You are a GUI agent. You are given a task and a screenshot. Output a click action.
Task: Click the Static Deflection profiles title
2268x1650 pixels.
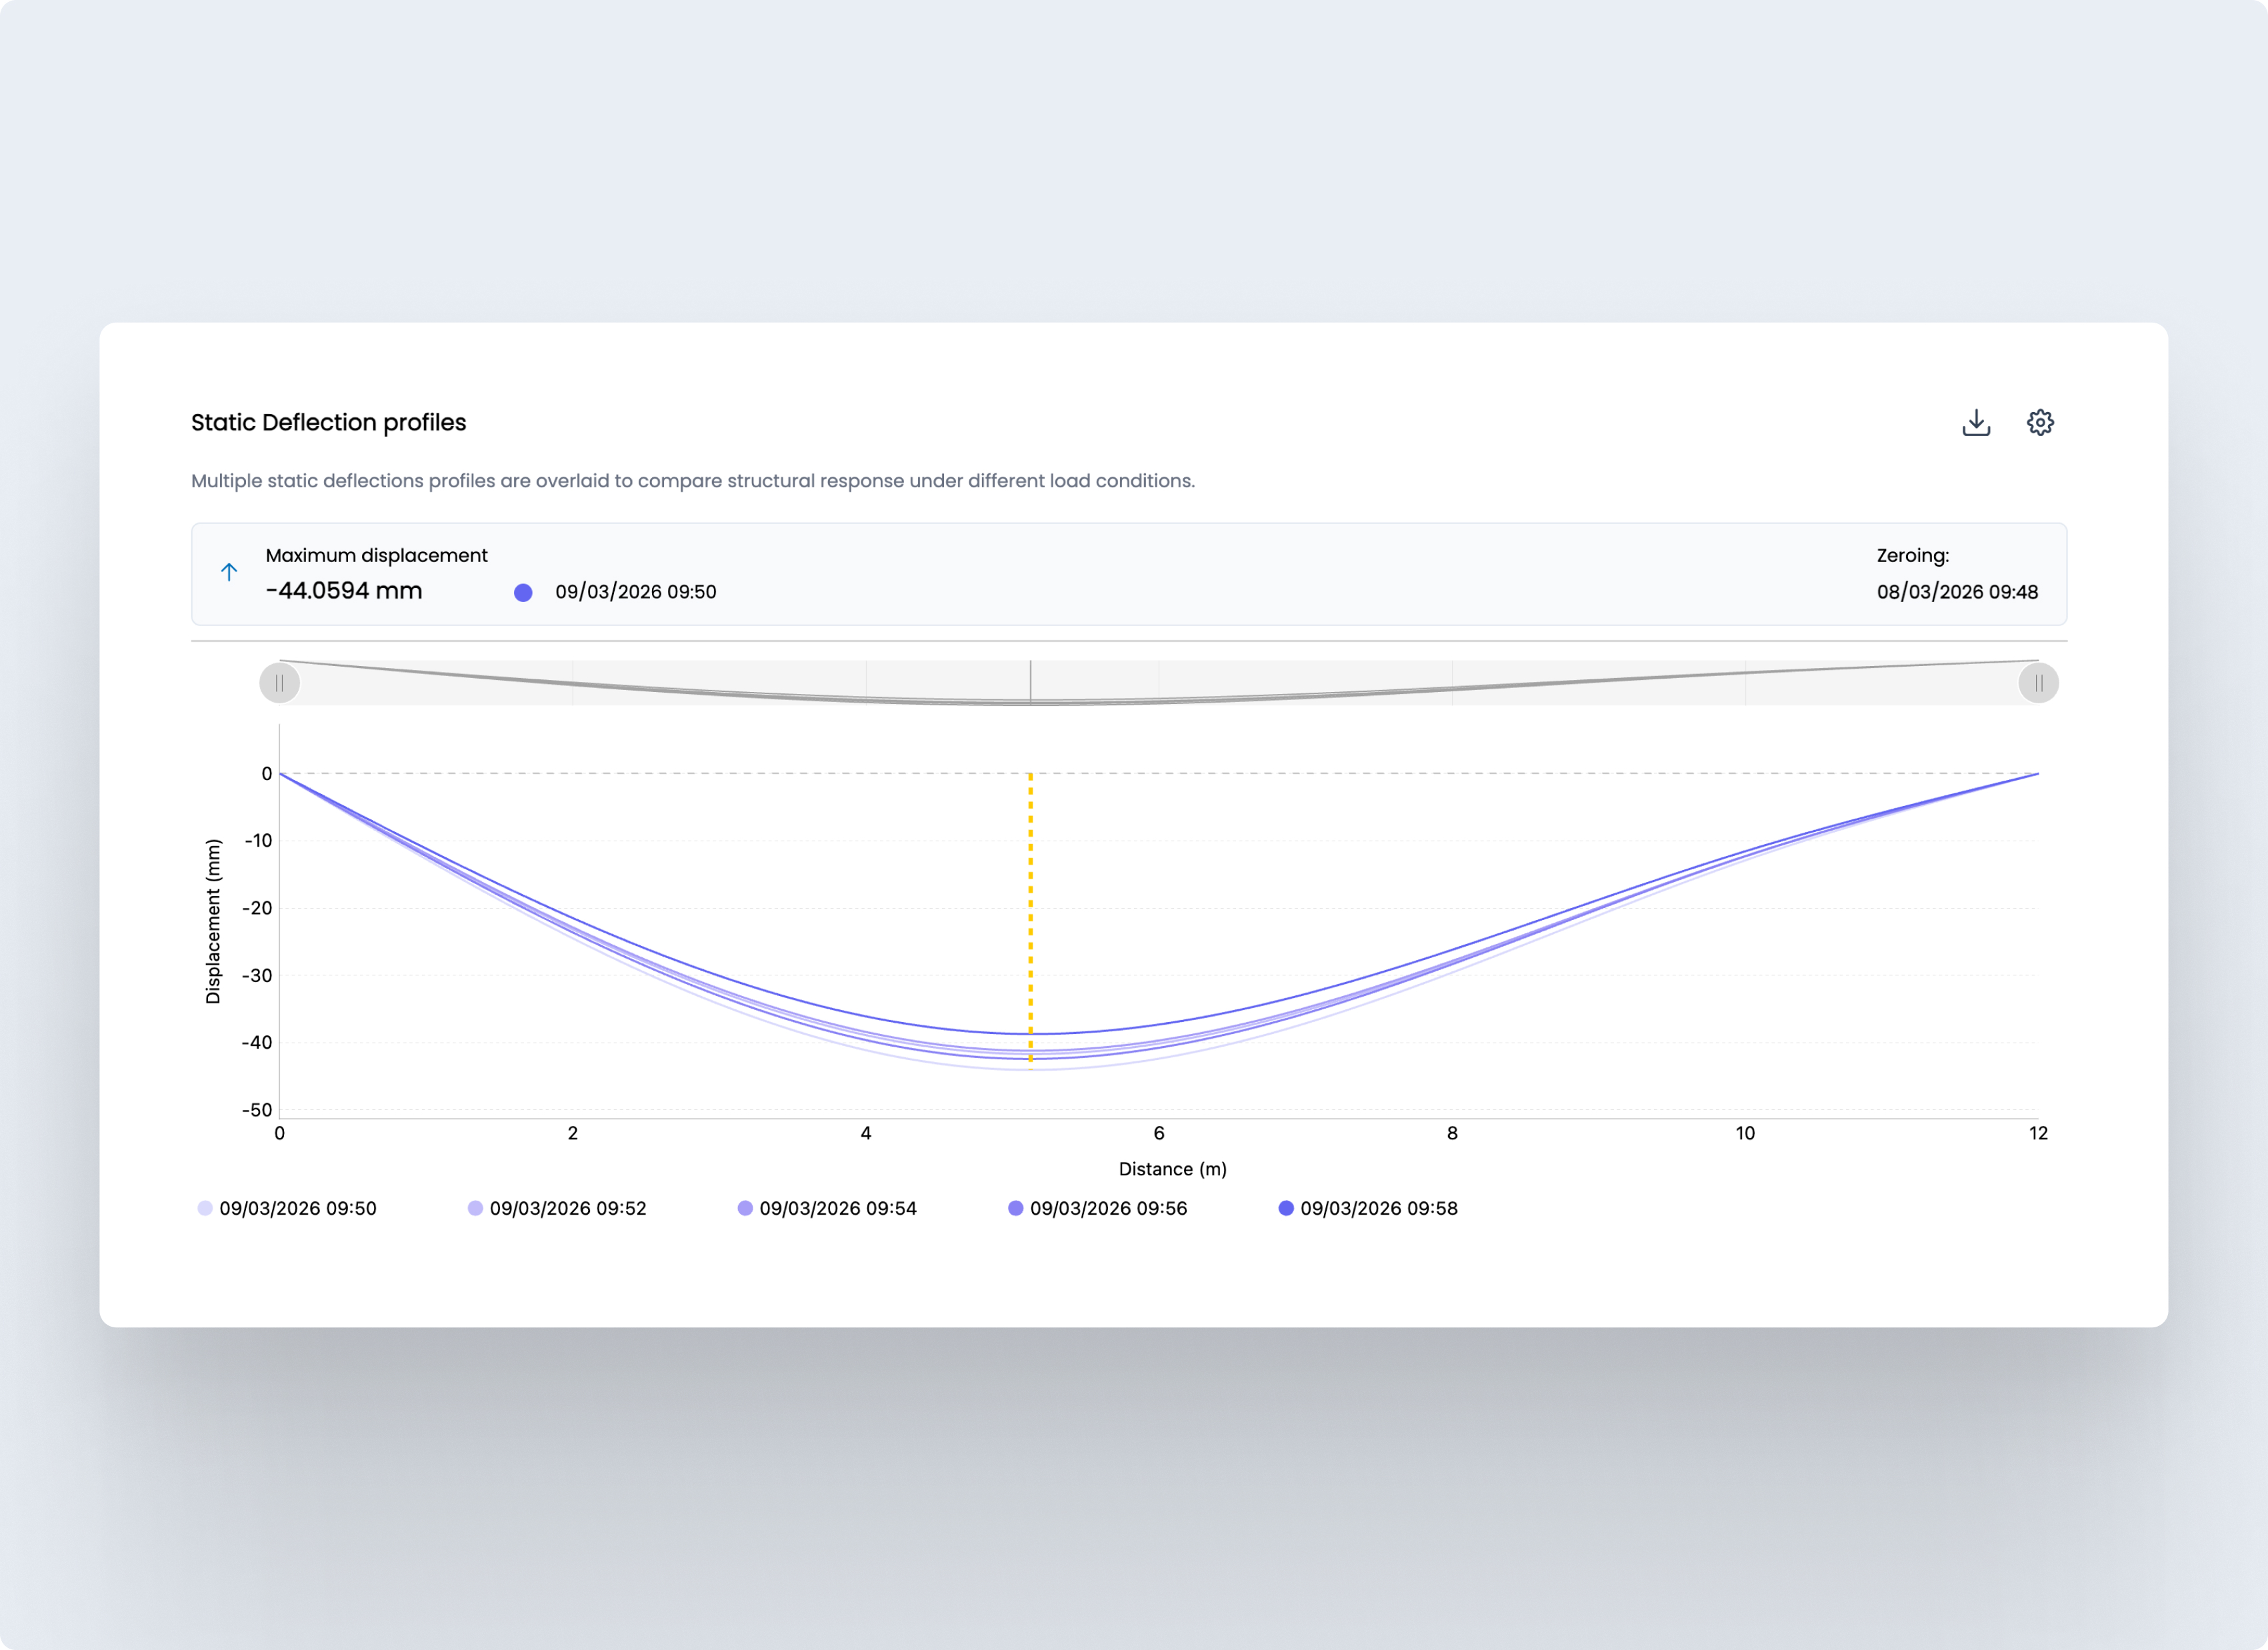(x=328, y=422)
